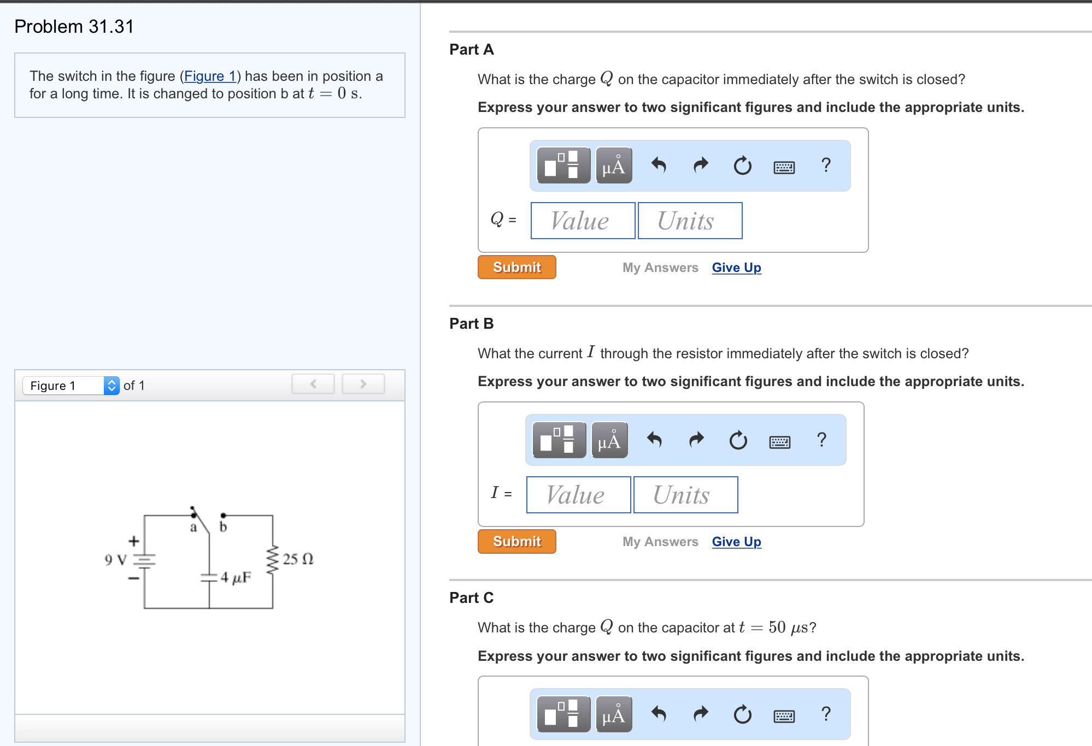This screenshot has width=1092, height=746.
Task: Redo edit in Part A answer toolbar
Action: pos(700,165)
